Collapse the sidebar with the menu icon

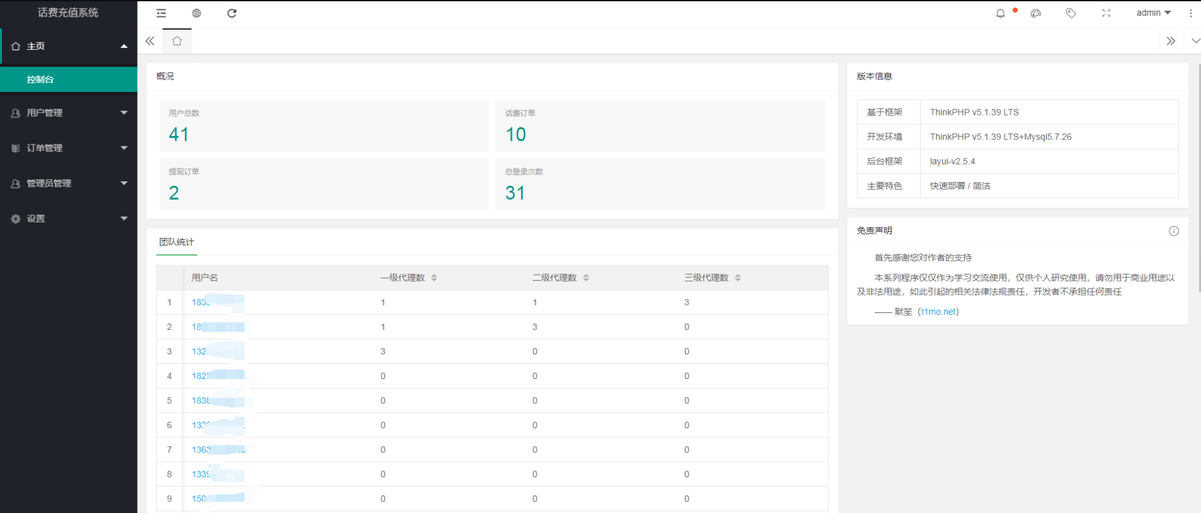tap(161, 14)
